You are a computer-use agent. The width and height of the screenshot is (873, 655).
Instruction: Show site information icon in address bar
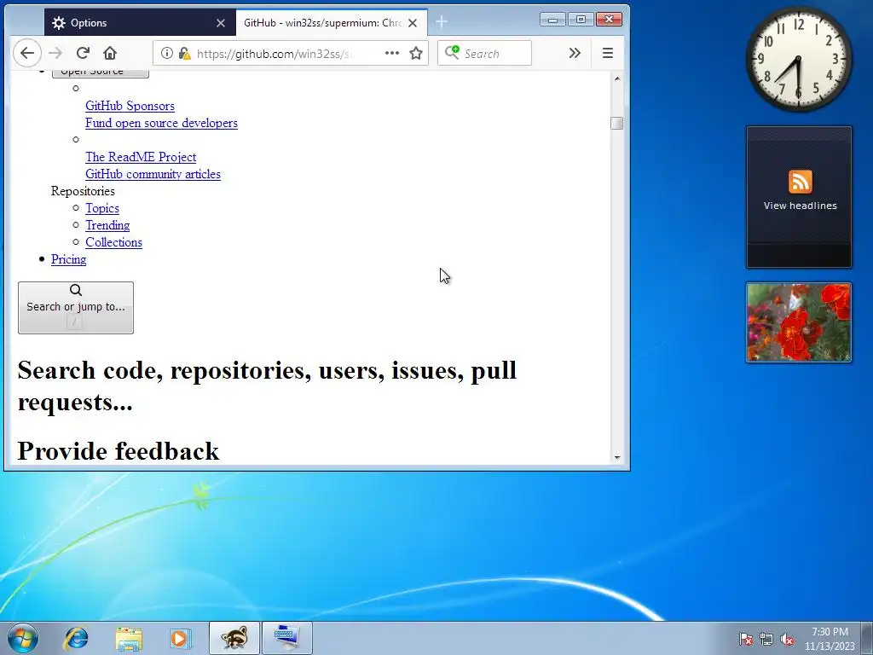pos(166,53)
